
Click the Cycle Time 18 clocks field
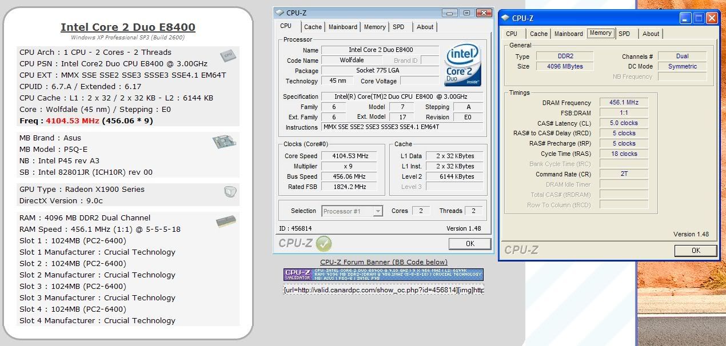click(x=624, y=154)
